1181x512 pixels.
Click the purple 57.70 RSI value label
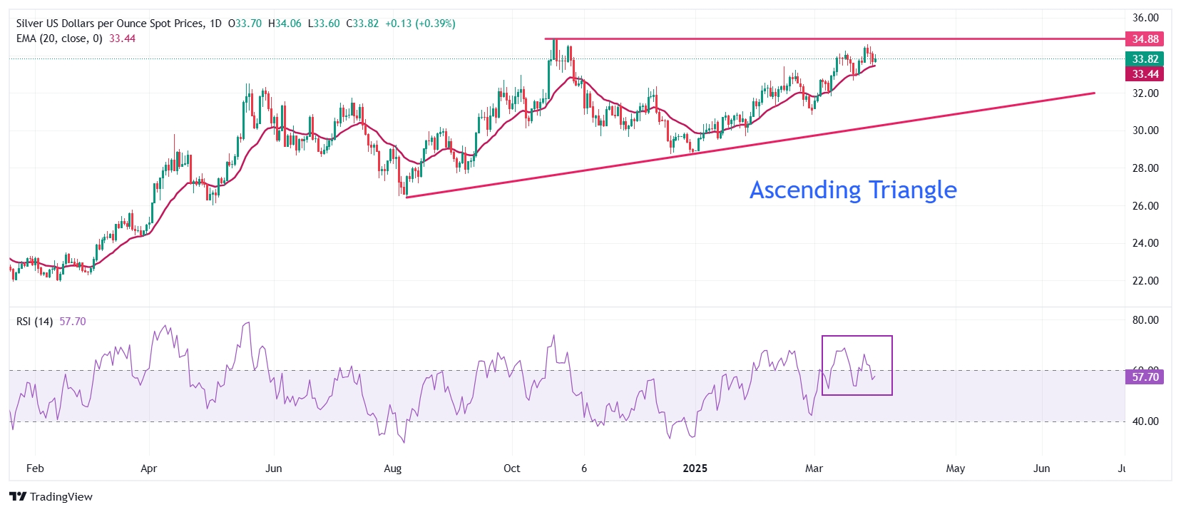(x=1145, y=377)
